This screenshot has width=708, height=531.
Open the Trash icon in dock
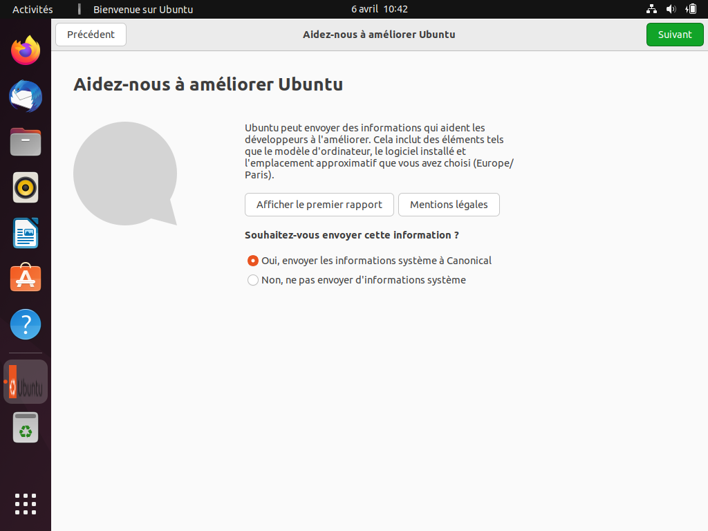[x=26, y=427]
